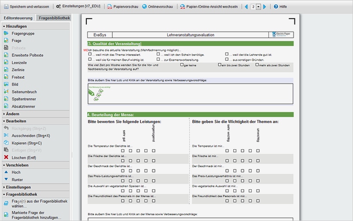Click the Lob und Kritik free-text box
The height and width of the screenshot is (221, 353).
(x=191, y=94)
